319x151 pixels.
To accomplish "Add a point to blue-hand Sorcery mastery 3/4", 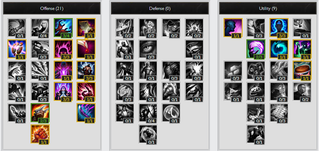I will tap(63, 28).
